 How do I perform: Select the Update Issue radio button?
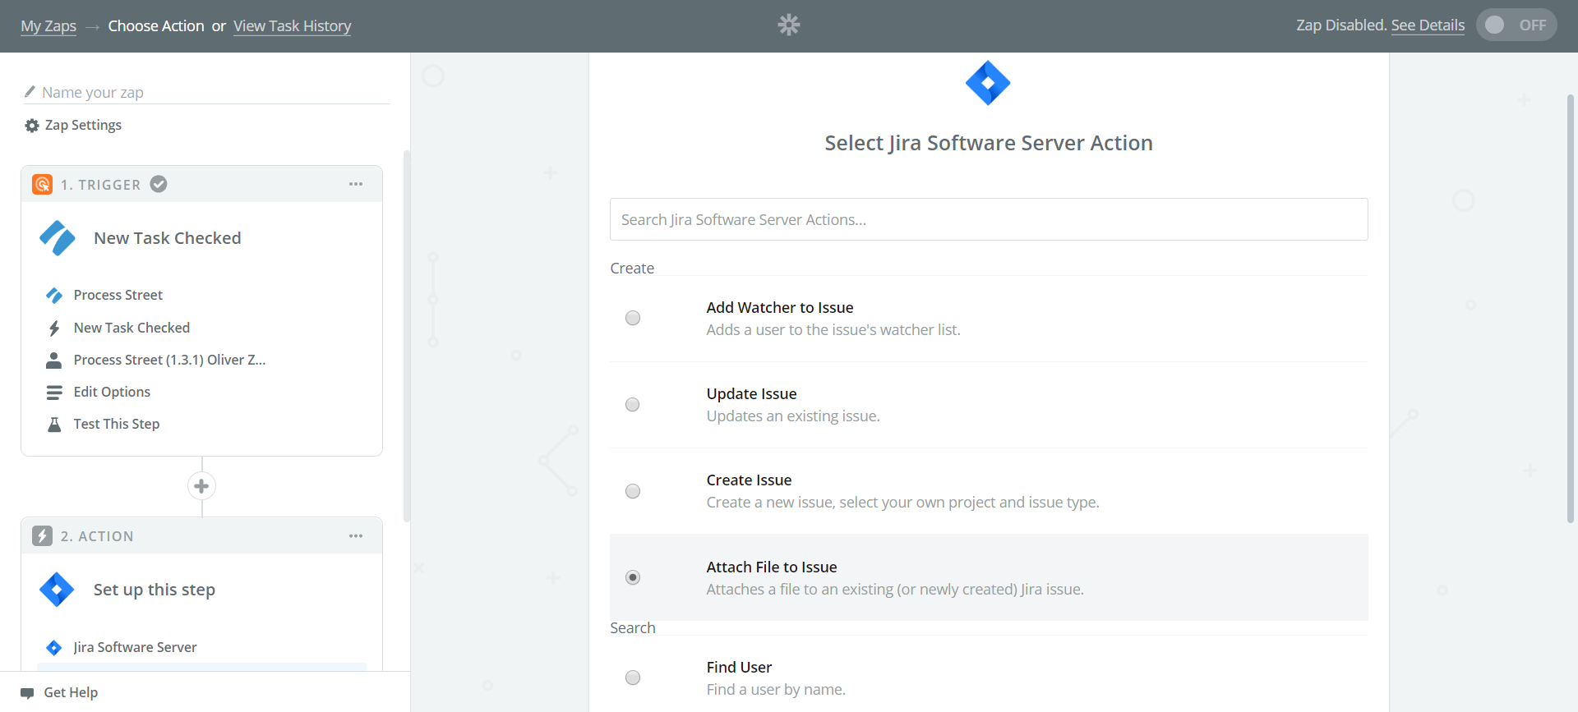(x=633, y=404)
